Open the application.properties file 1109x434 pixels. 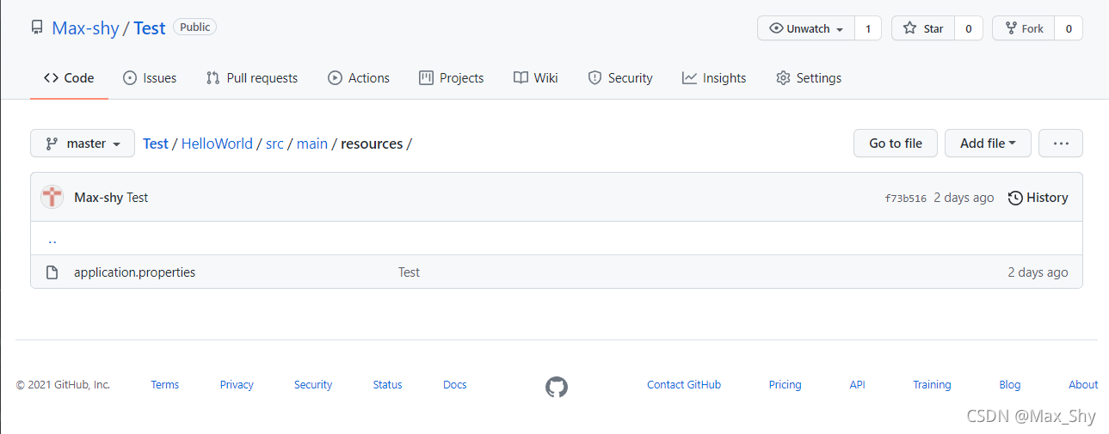[134, 272]
